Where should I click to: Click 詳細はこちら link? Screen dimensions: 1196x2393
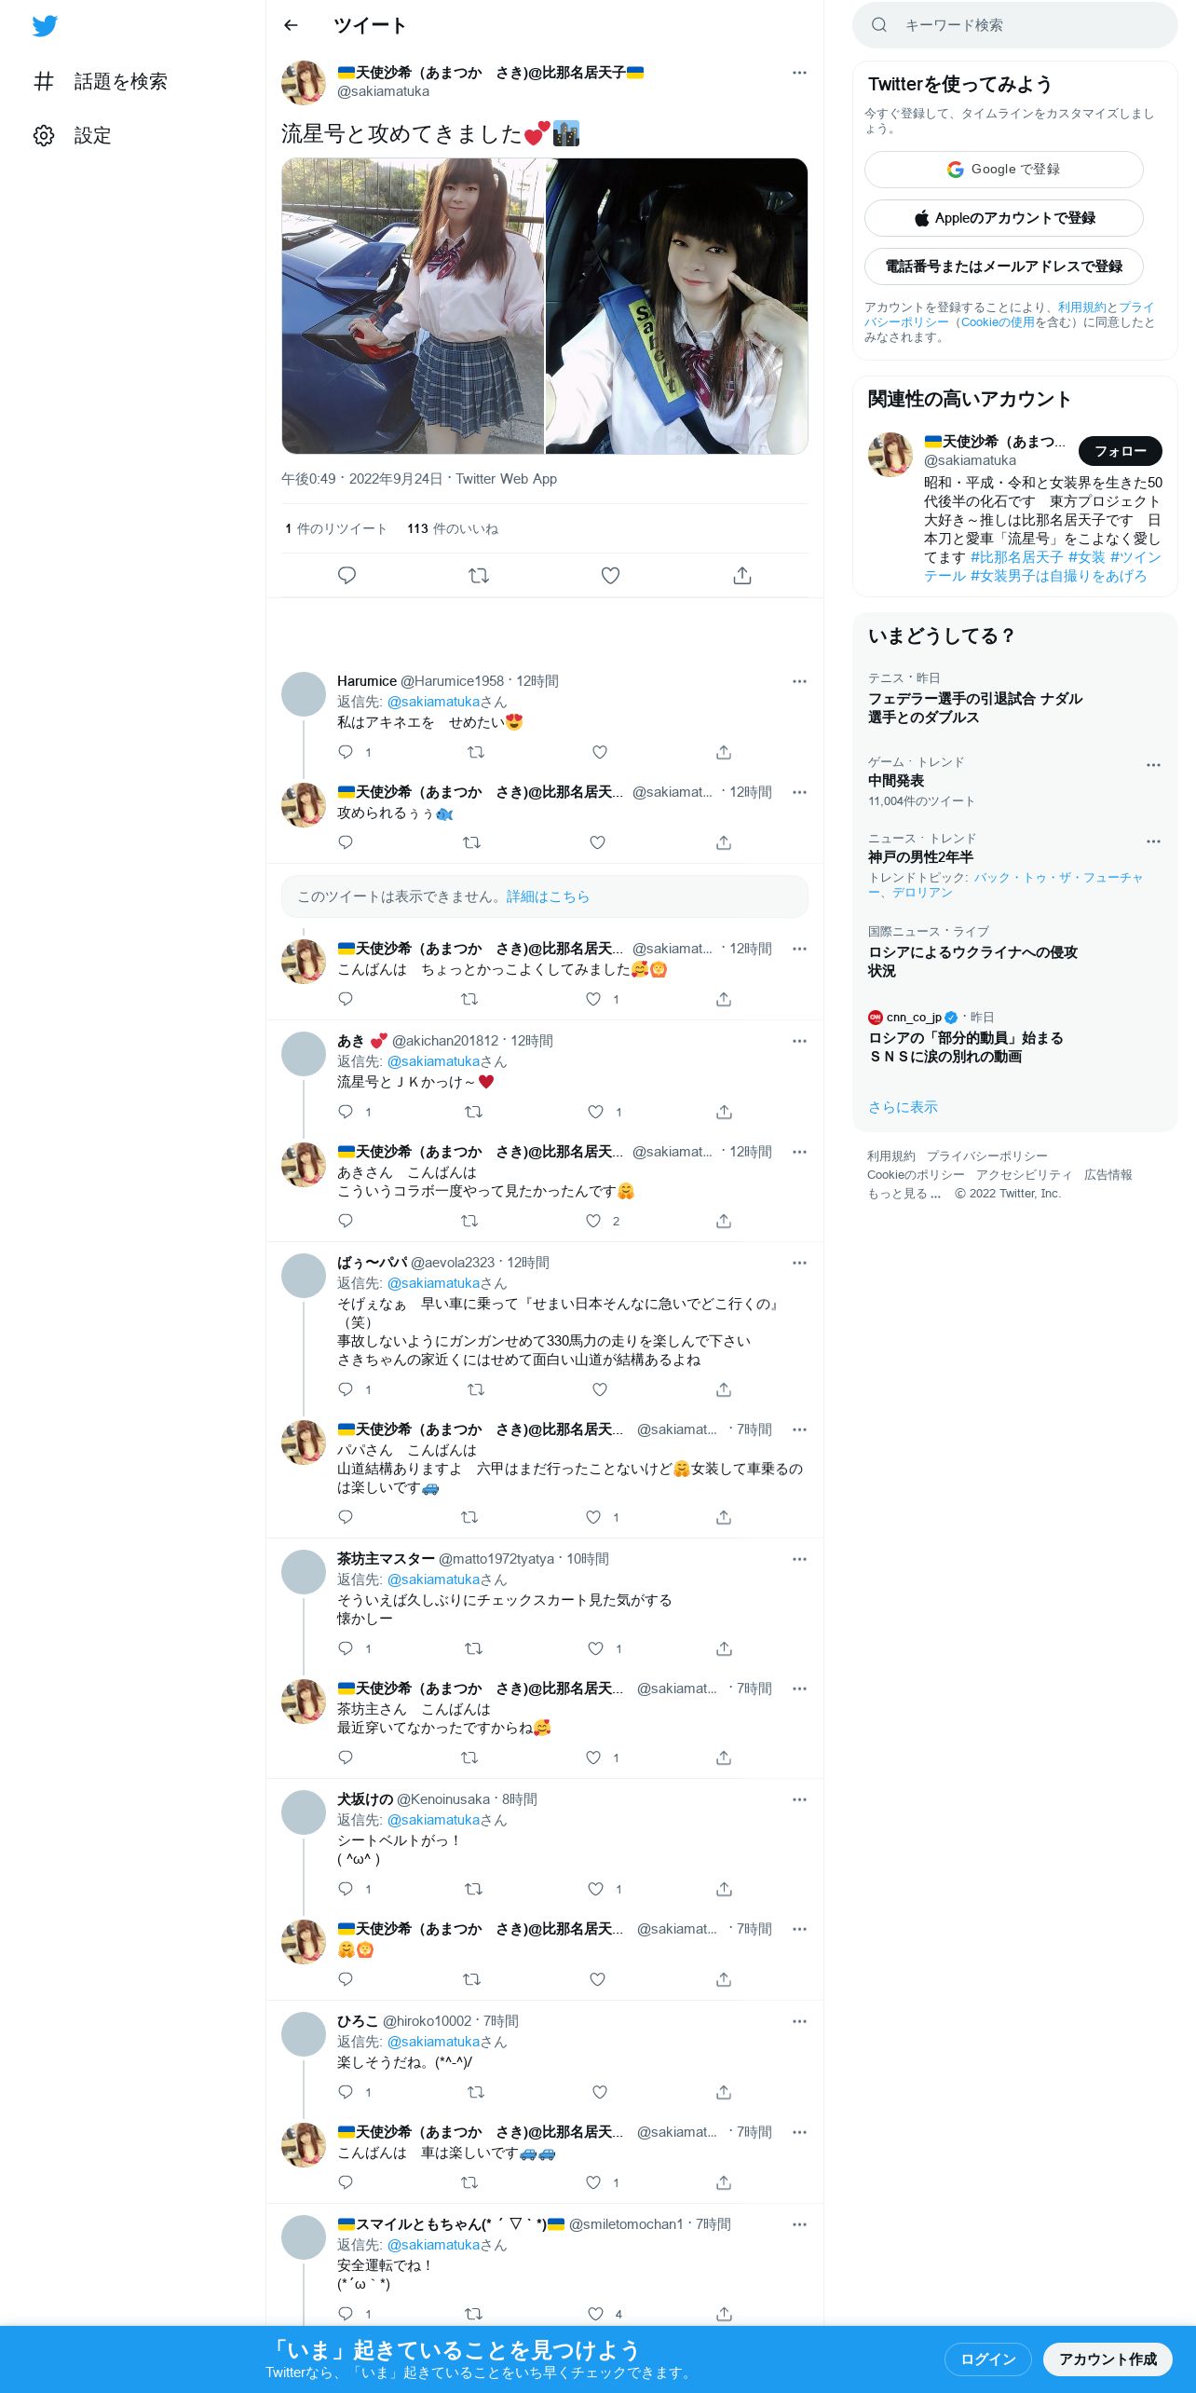click(x=548, y=896)
